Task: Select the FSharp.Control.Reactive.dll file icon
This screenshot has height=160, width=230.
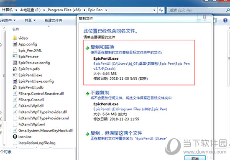Action: [15, 93]
